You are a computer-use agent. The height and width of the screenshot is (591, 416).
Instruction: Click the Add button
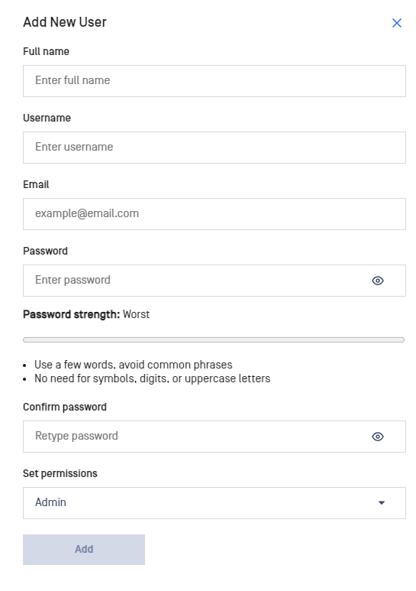click(x=84, y=549)
